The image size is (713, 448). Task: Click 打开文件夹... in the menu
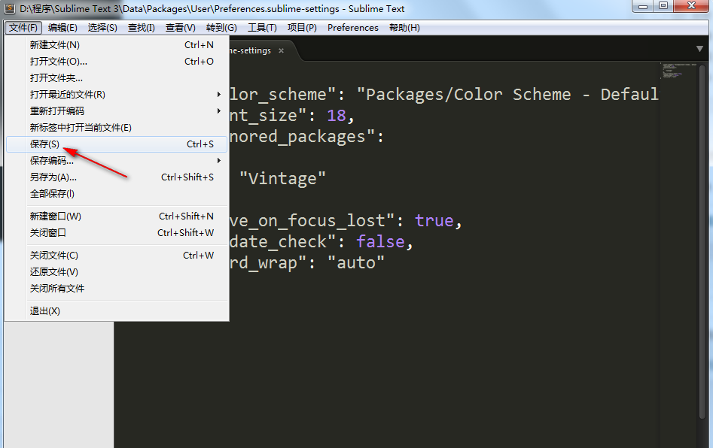(117, 78)
